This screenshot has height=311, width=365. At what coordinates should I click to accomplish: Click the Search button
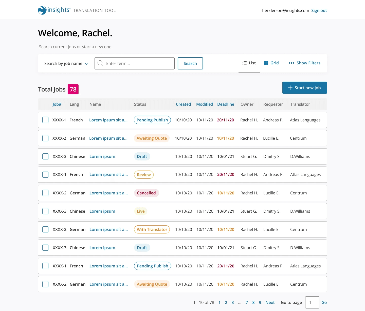(x=190, y=63)
